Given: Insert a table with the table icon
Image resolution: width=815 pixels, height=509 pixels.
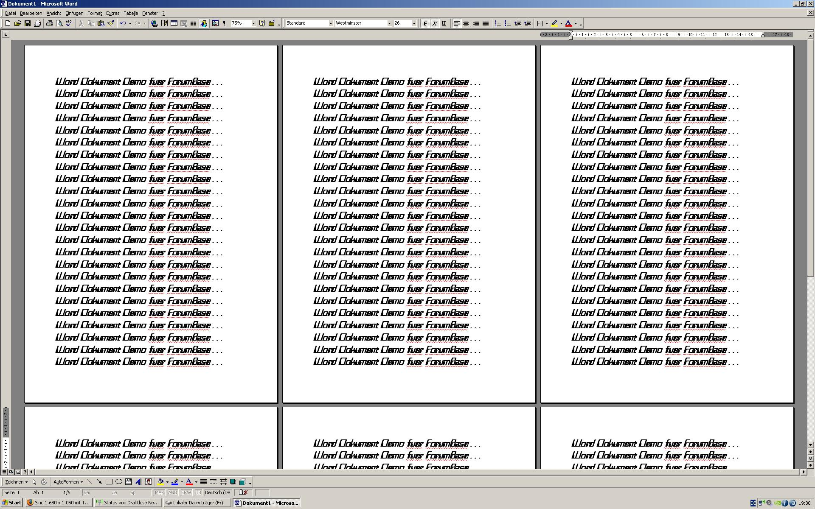Looking at the screenshot, I should (x=174, y=23).
